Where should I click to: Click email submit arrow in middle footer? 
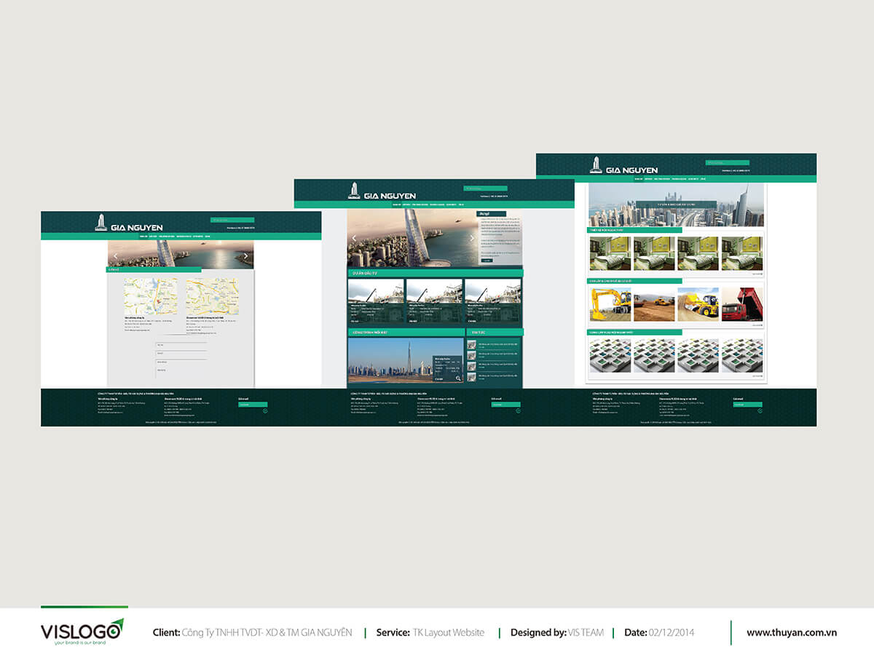point(518,410)
